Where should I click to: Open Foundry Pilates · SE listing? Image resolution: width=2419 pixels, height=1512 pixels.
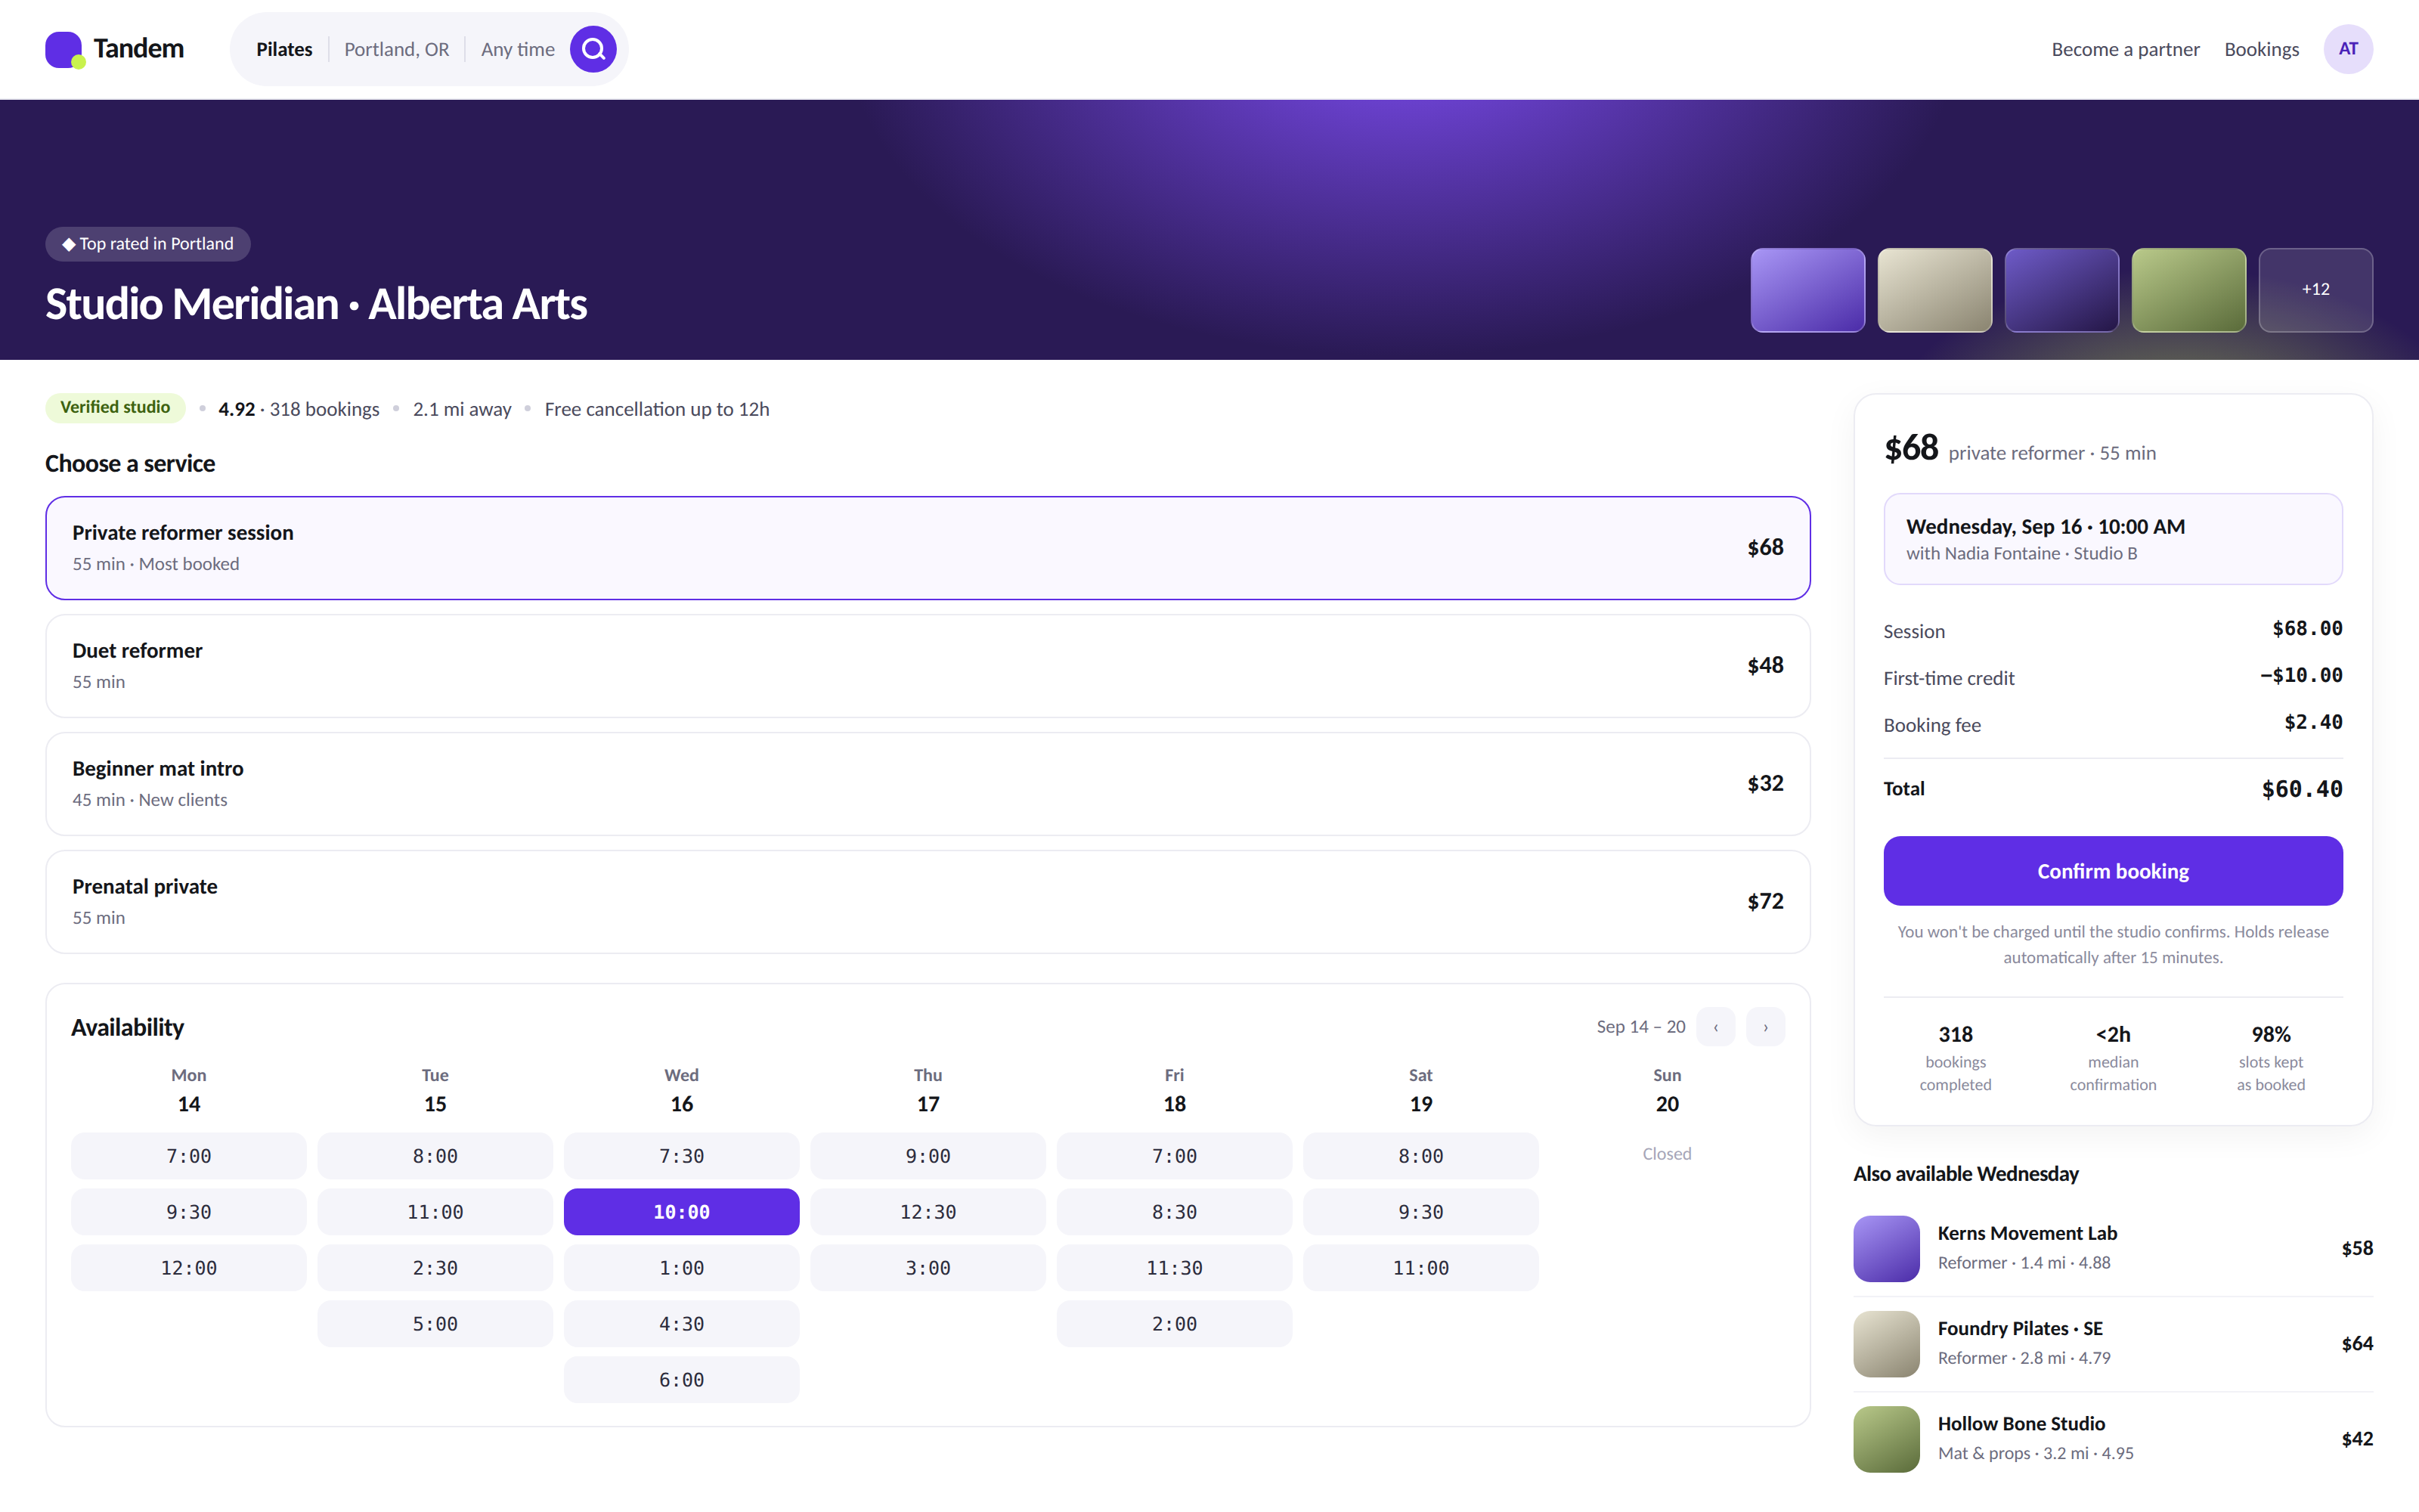pos(2112,1344)
